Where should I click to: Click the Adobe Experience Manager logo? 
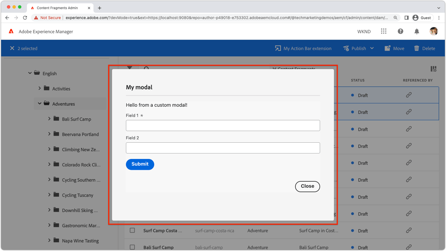10,32
